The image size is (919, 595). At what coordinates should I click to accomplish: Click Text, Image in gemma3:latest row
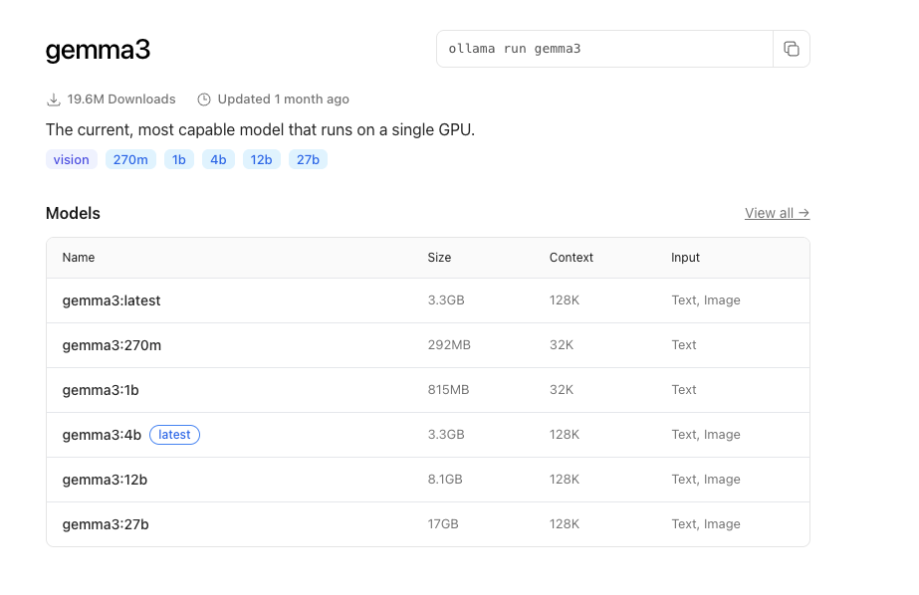706,299
